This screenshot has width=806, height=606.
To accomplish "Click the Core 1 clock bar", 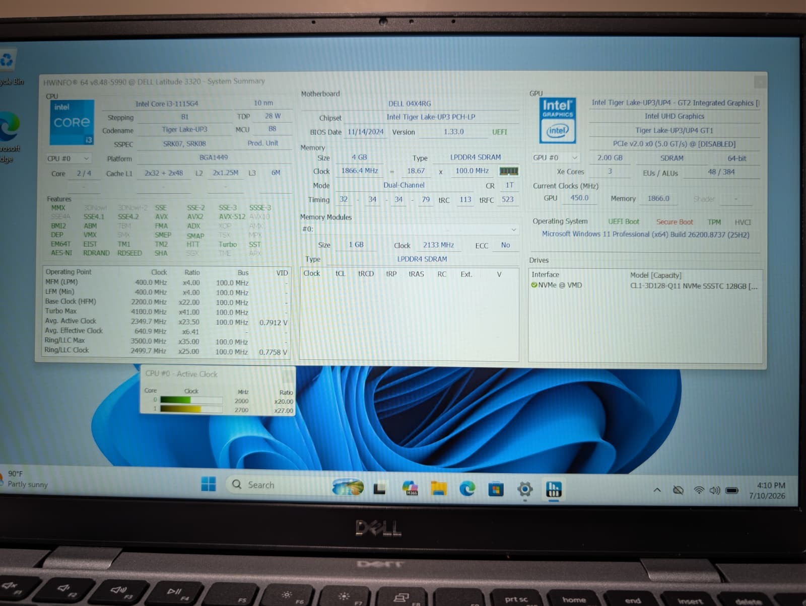I will coord(191,409).
